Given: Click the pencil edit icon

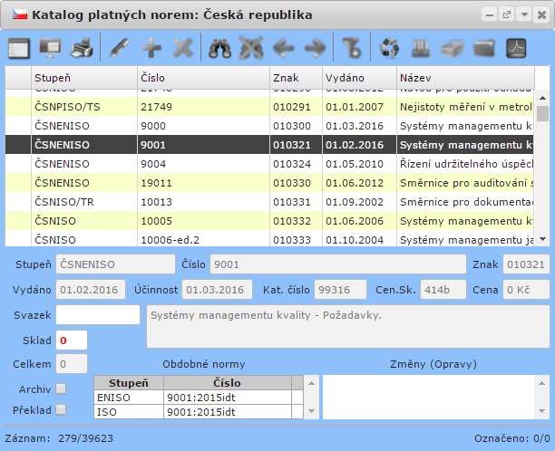Looking at the screenshot, I should pyautogui.click(x=120, y=48).
